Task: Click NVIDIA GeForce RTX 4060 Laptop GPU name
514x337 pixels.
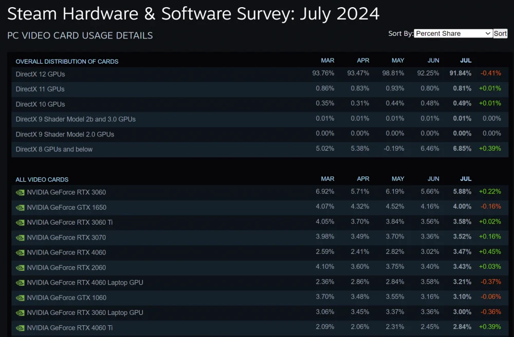Action: point(85,283)
